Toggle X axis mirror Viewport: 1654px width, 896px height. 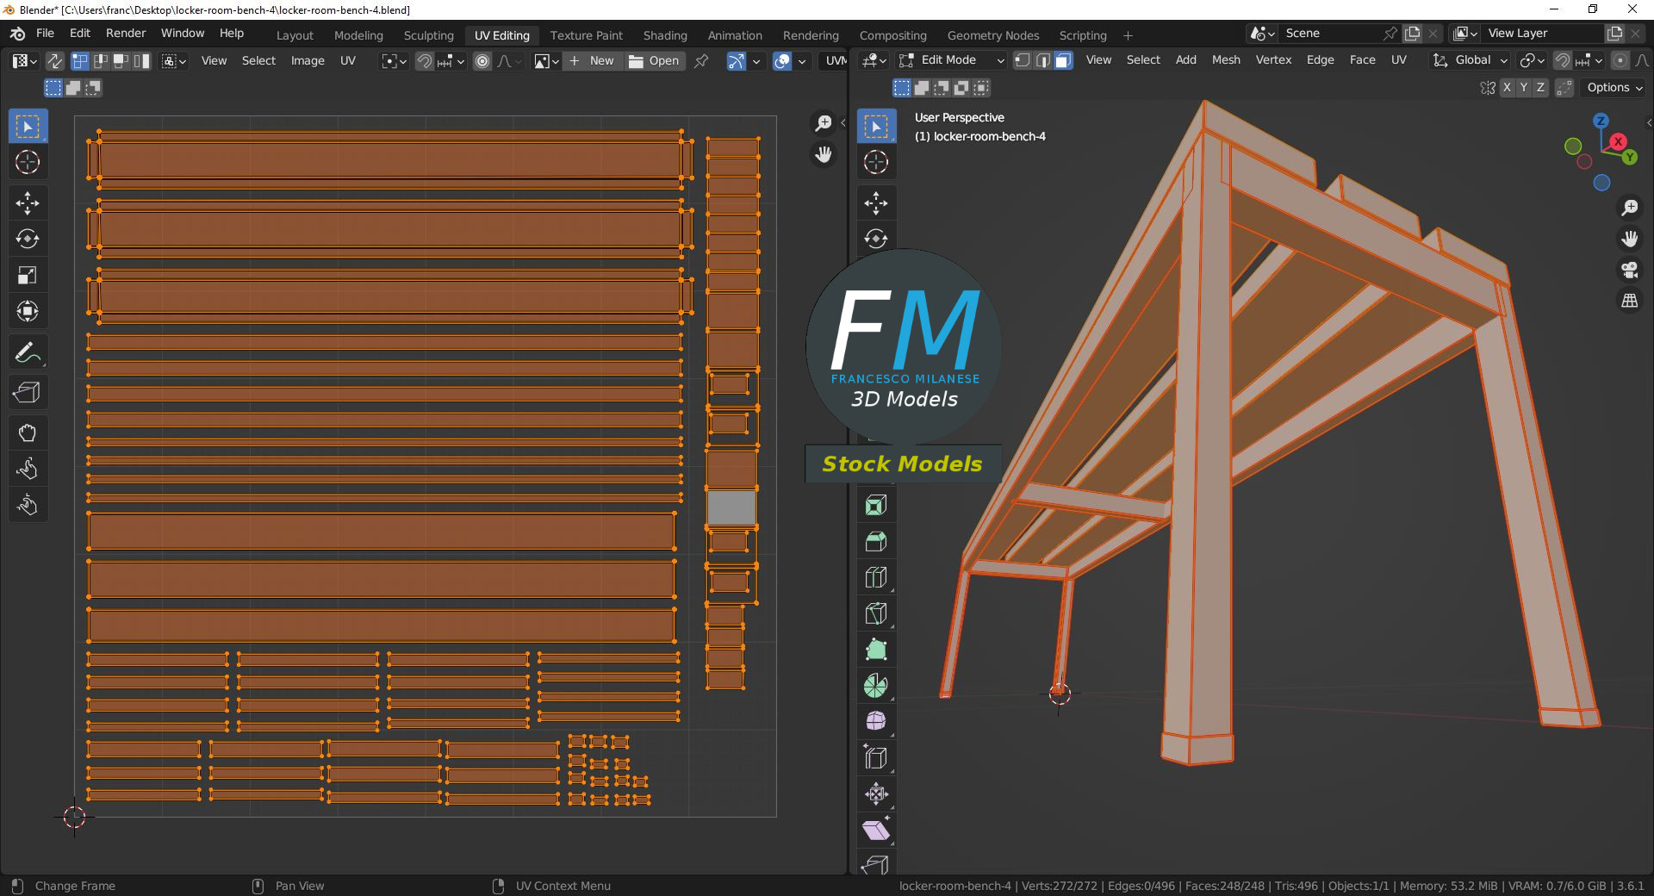pos(1507,88)
